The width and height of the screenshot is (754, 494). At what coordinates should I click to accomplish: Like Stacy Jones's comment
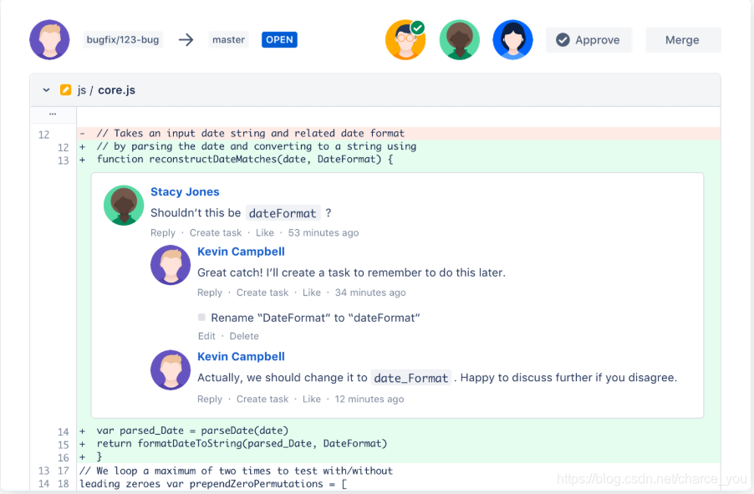[x=264, y=233]
